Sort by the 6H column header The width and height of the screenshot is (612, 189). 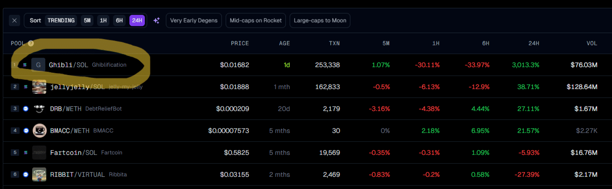click(485, 43)
